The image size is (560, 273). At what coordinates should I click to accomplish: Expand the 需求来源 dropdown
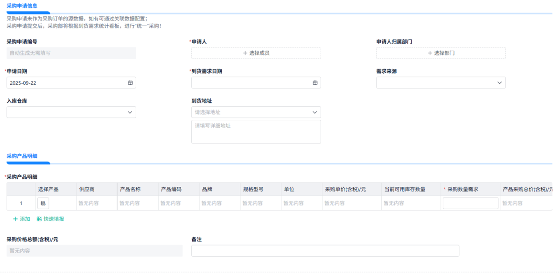pos(499,82)
